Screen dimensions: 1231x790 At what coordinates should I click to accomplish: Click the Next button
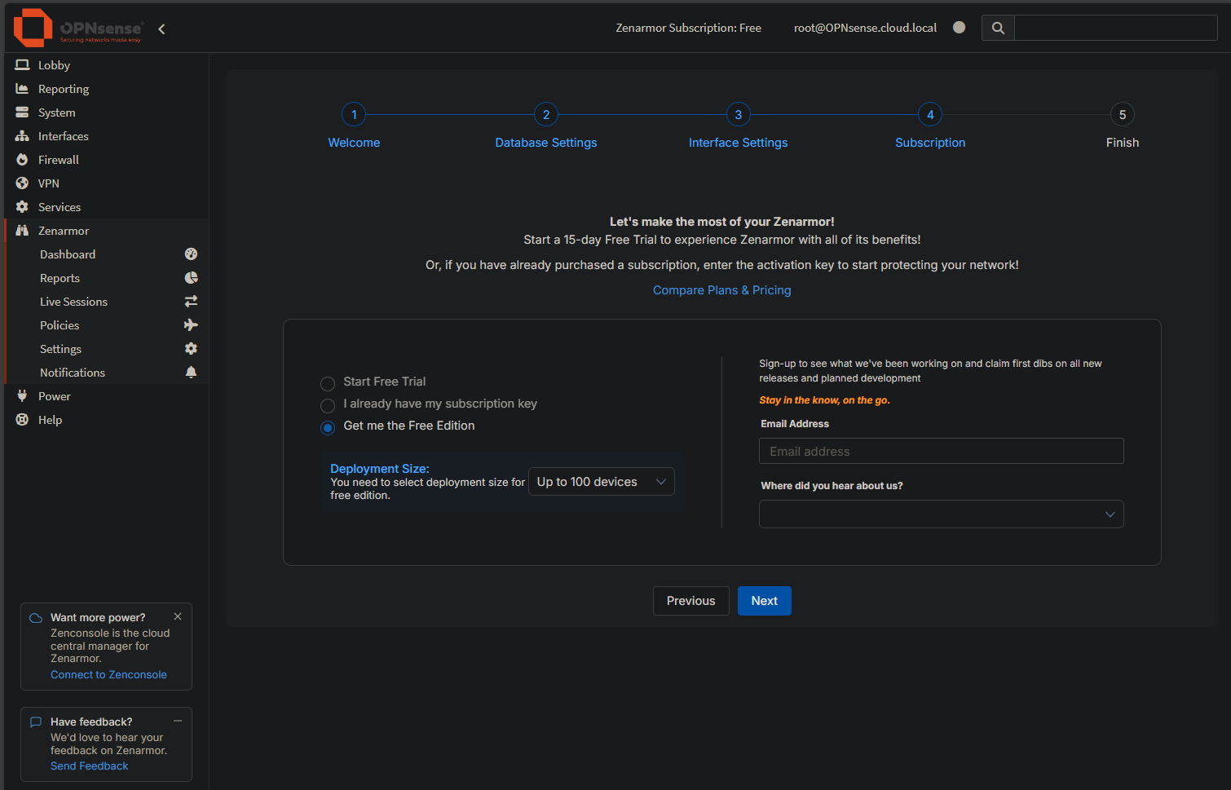click(x=765, y=601)
